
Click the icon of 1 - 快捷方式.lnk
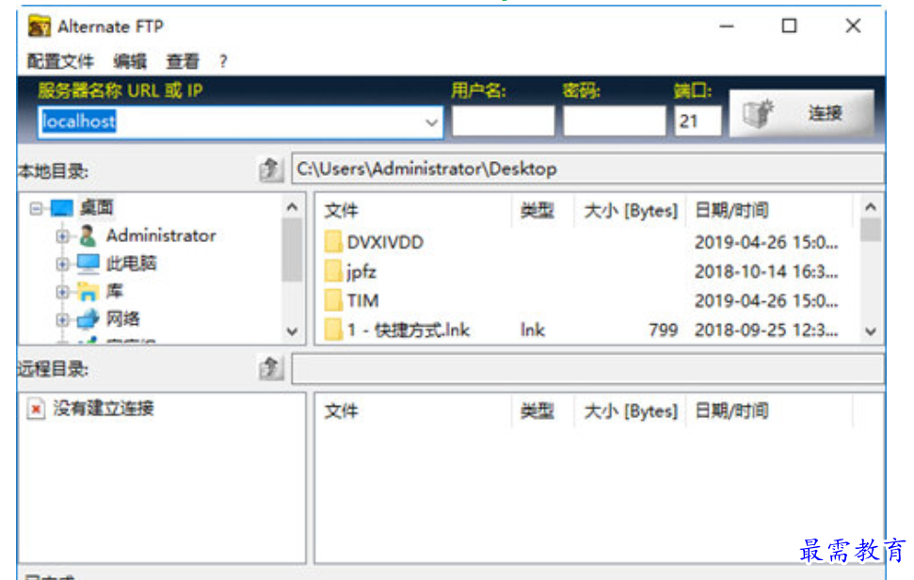(x=333, y=330)
